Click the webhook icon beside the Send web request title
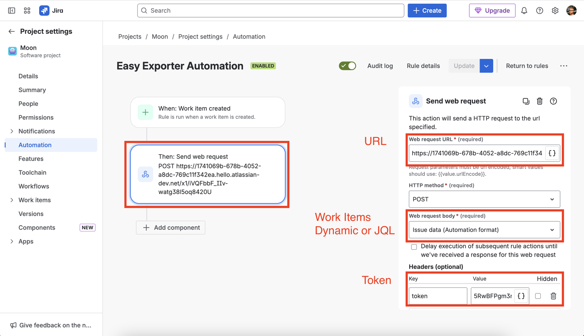This screenshot has height=336, width=584. coord(415,101)
